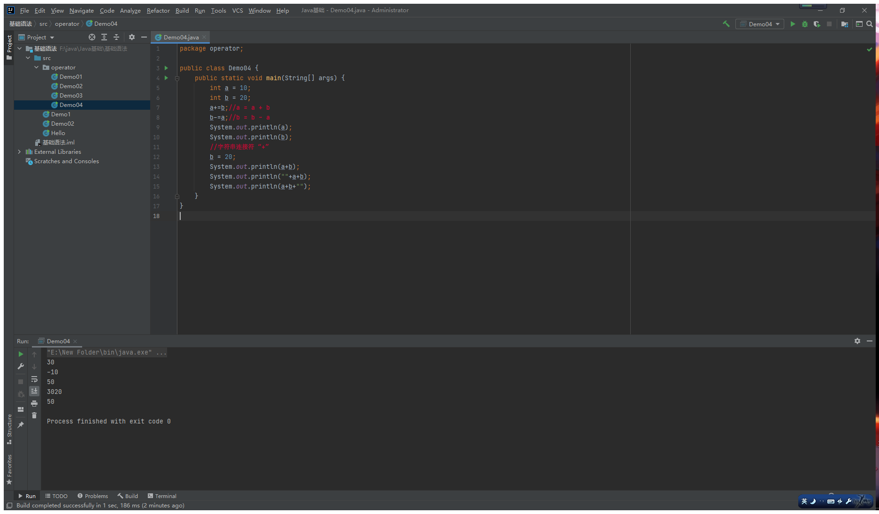Toggle soft-wrap in the Run console
Viewport: 879px width, 514px height.
click(x=34, y=379)
